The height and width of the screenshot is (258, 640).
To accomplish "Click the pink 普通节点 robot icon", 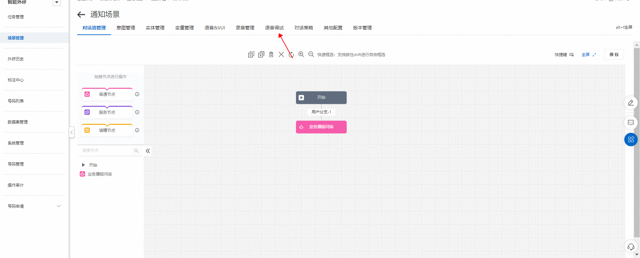I will click(x=87, y=94).
